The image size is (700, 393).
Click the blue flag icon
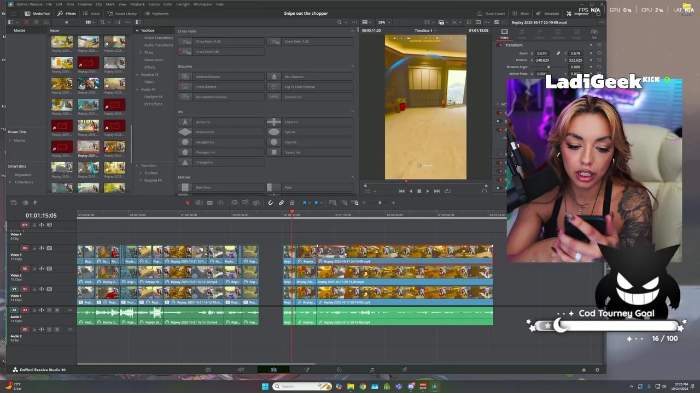pyautogui.click(x=305, y=203)
